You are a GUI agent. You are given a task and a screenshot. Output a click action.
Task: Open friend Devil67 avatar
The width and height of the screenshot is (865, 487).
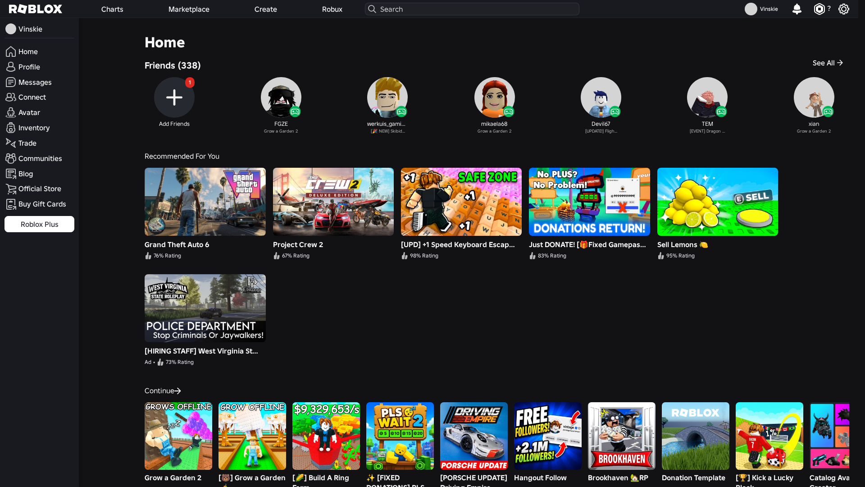tap(601, 97)
